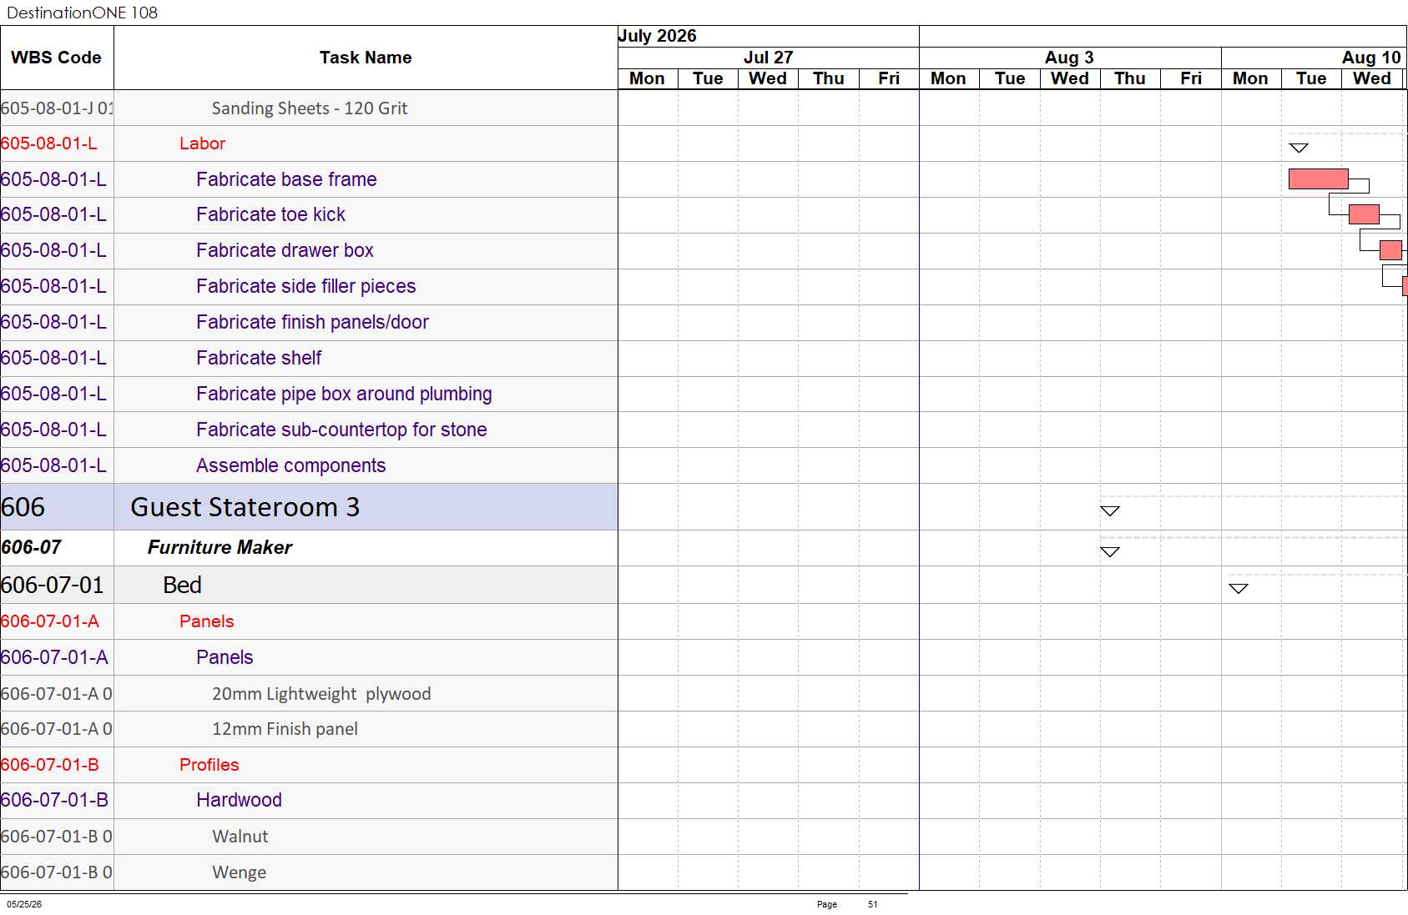This screenshot has width=1408, height=915.
Task: Click the '05/25/26' footer date
Action: (x=24, y=904)
